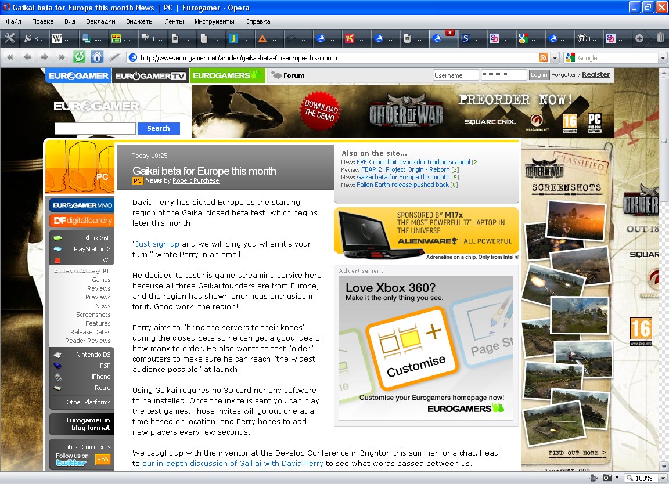Follow the 'Just sign up' link

[x=157, y=244]
